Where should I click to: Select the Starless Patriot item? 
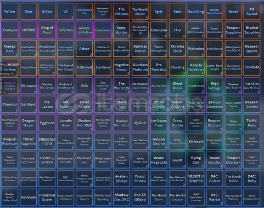(x=140, y=49)
